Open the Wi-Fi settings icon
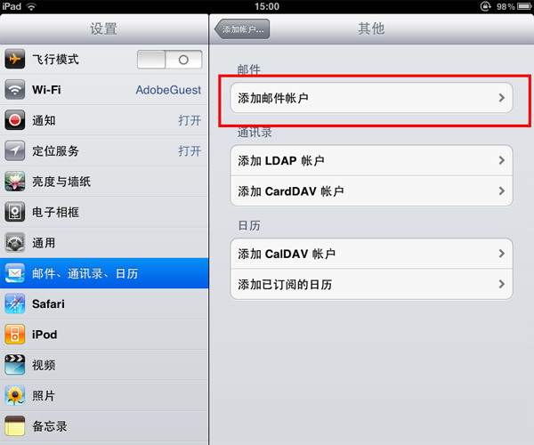The image size is (534, 445). [x=14, y=90]
